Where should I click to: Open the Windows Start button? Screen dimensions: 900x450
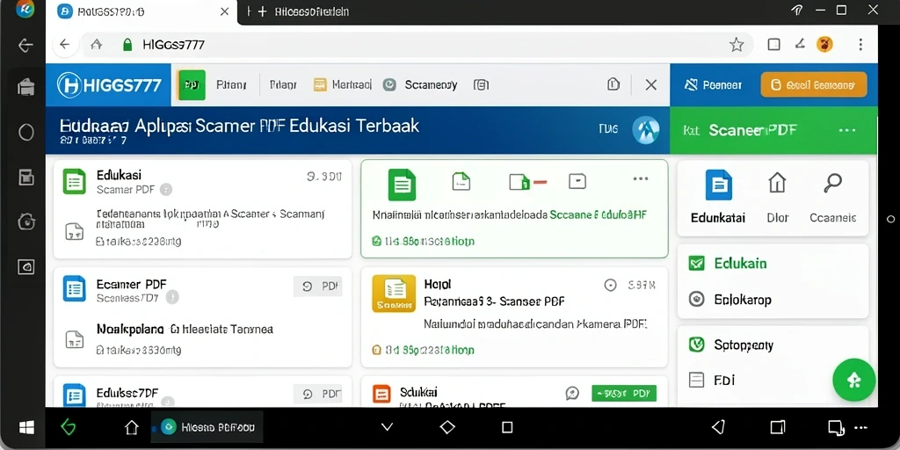[26, 427]
